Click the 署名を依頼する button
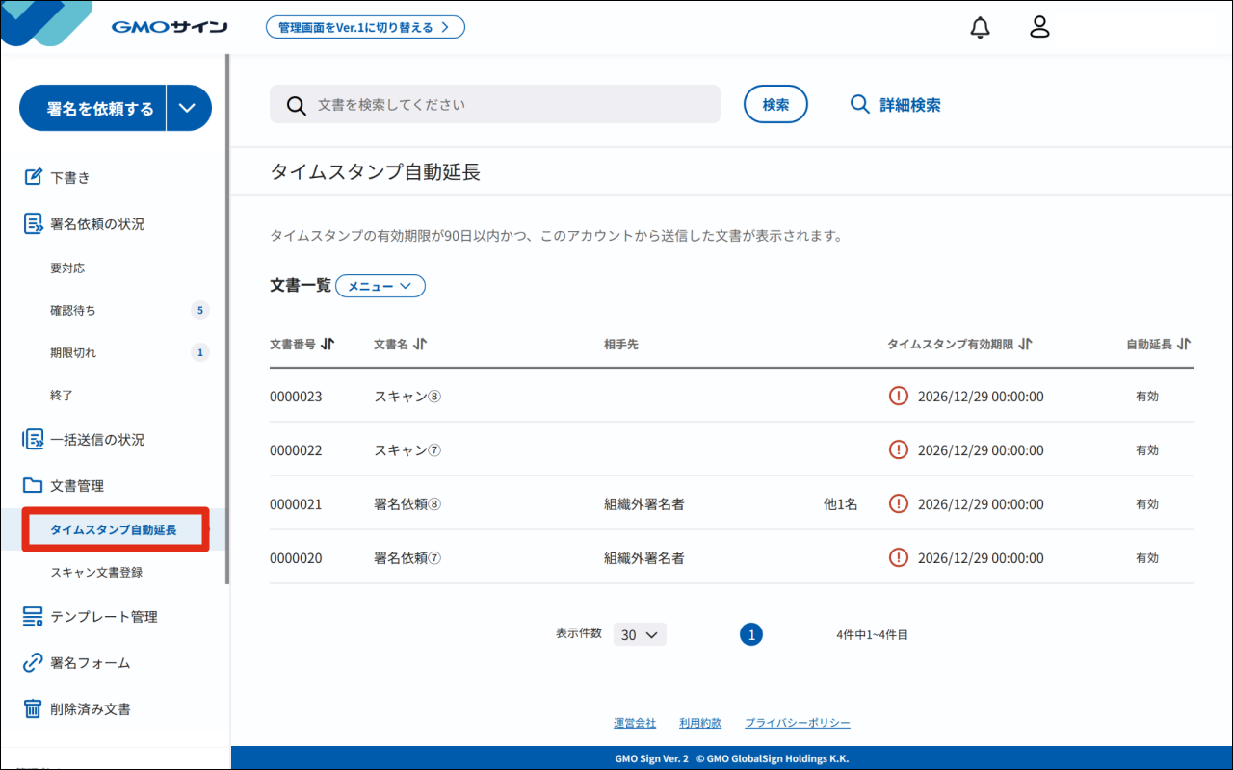 coord(92,108)
